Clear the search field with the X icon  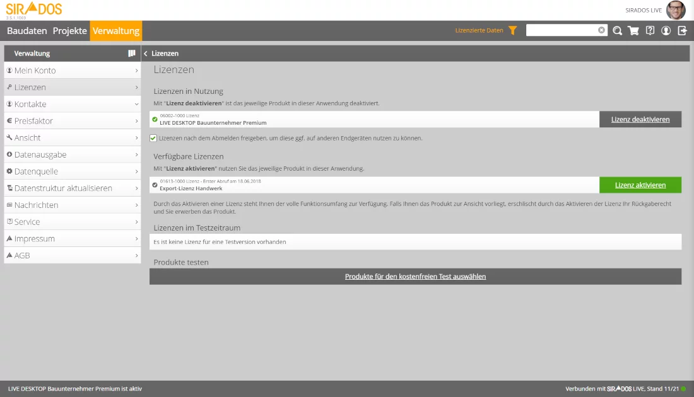[x=601, y=30]
